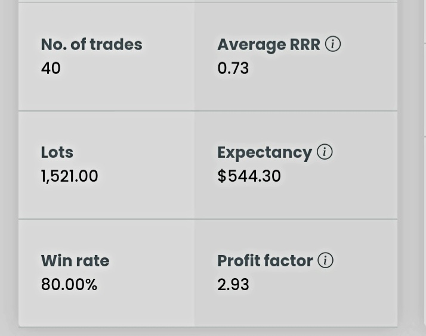Click the info icon next to Average RRR
Image resolution: width=426 pixels, height=336 pixels.
point(333,44)
